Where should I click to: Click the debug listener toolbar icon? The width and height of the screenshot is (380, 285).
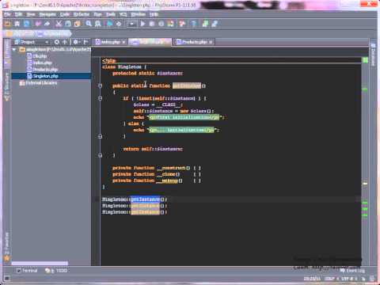click(x=171, y=24)
